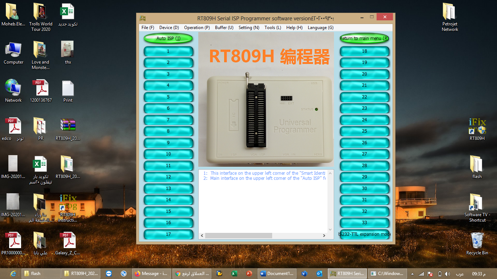Open the File (F) menu

[148, 28]
